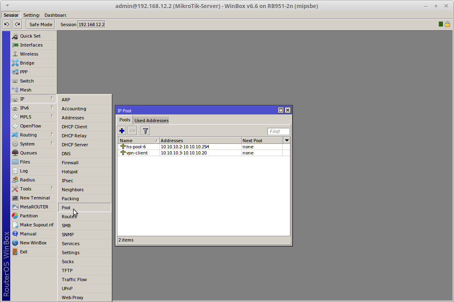Launch New Terminal from sidebar
The width and height of the screenshot is (454, 302).
[34, 197]
